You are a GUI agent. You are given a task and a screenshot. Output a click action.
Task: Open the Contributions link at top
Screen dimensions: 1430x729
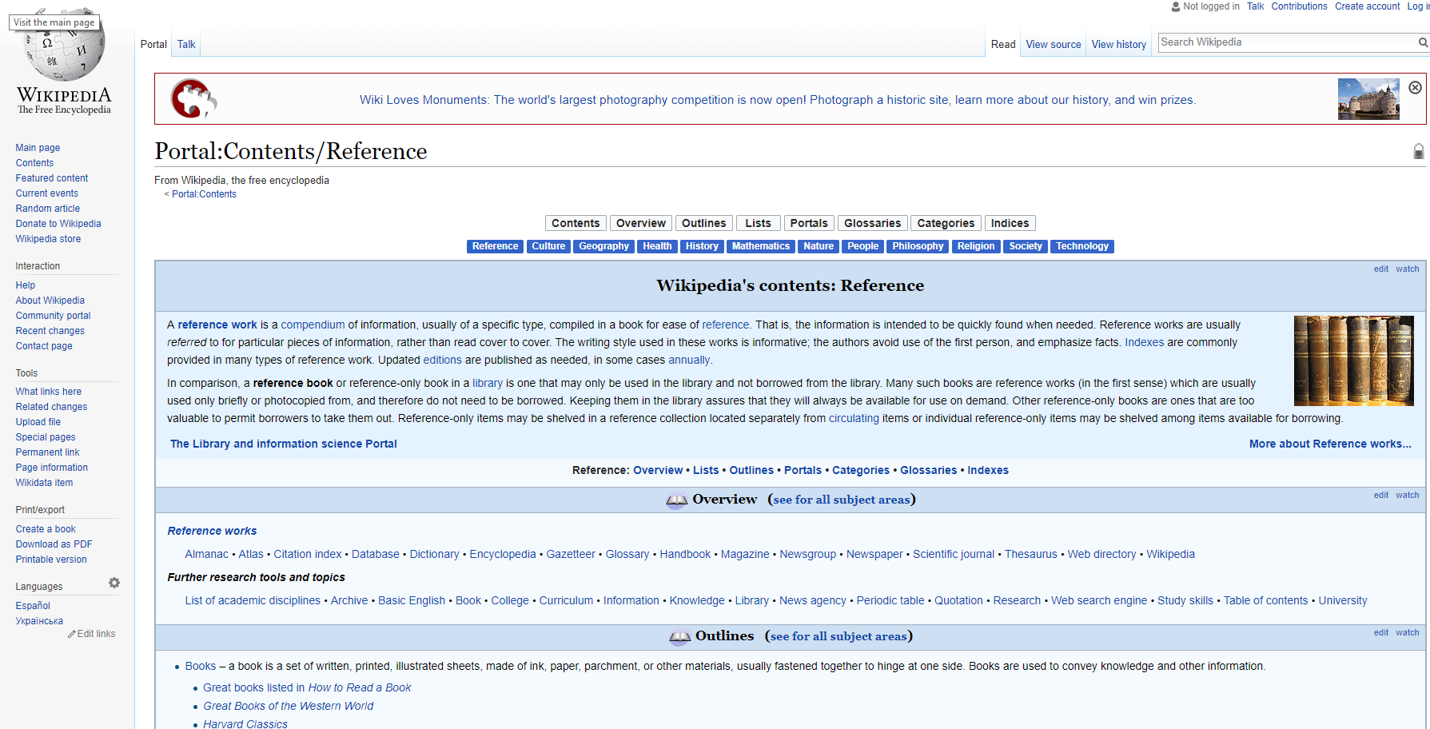[x=1299, y=6]
